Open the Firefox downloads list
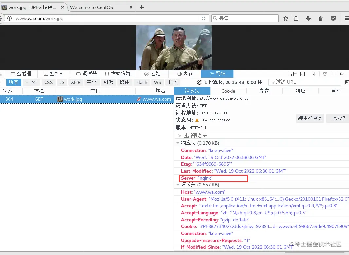Viewport: 349px width, 255px height. tap(308, 19)
